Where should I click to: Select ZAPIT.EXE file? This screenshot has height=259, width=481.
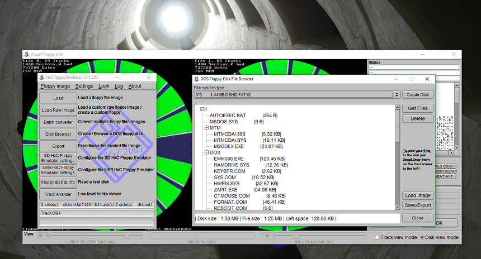pyautogui.click(x=225, y=189)
